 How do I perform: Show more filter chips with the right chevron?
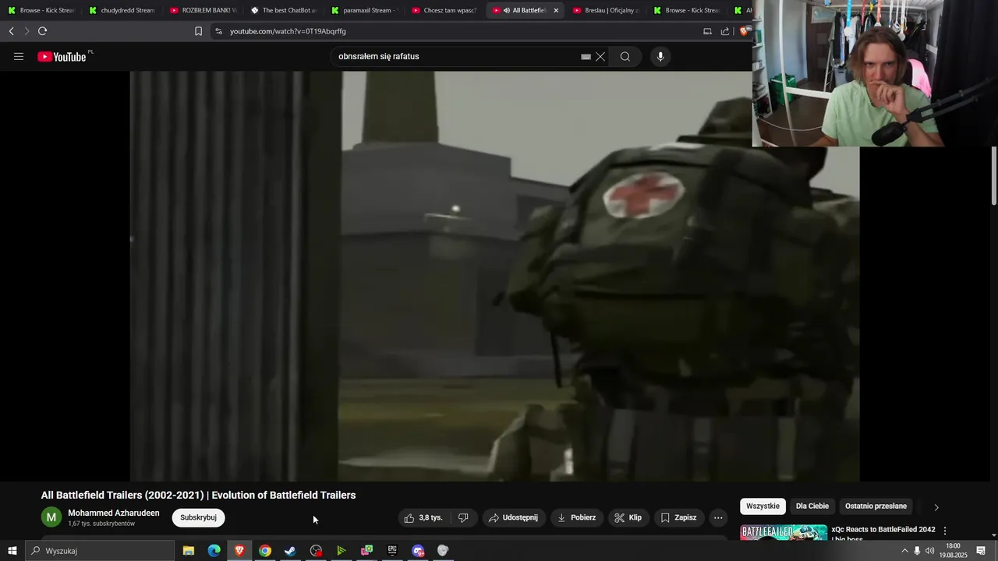coord(936,507)
